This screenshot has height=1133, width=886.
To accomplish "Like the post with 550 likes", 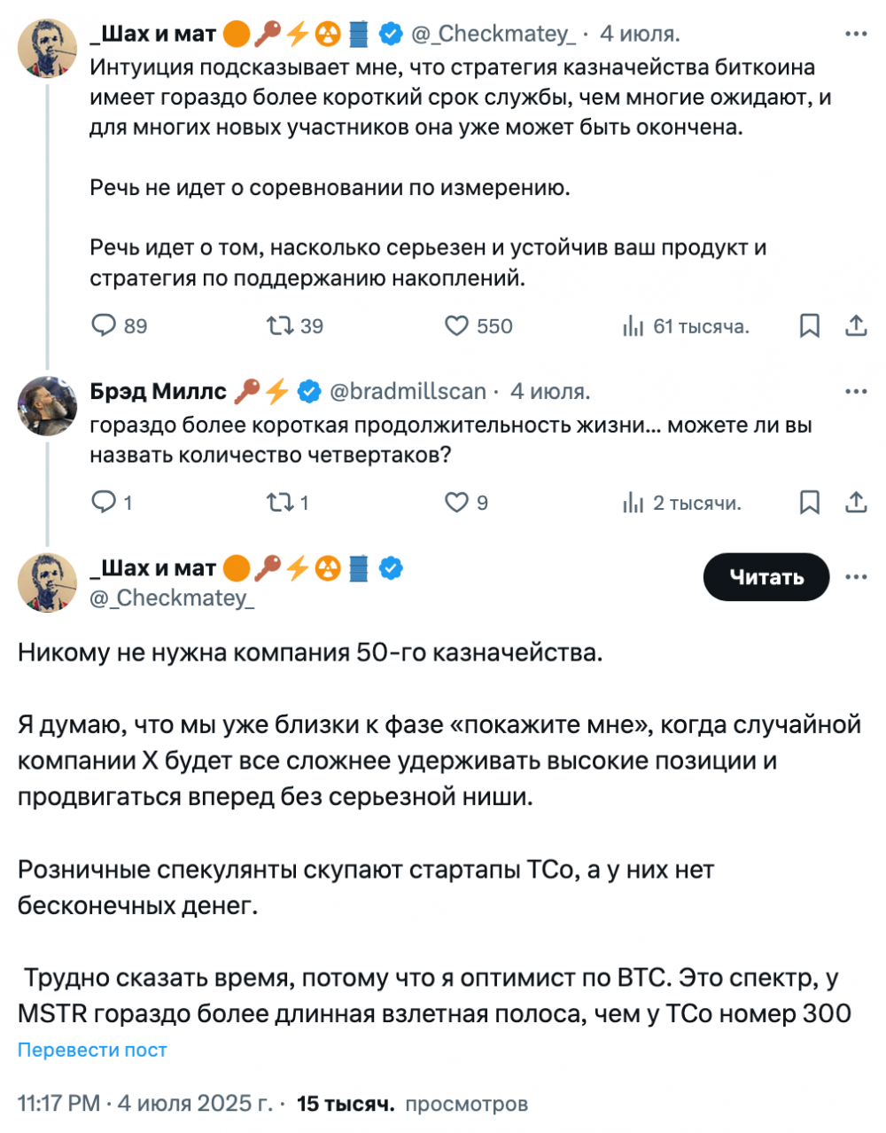I will [x=456, y=326].
